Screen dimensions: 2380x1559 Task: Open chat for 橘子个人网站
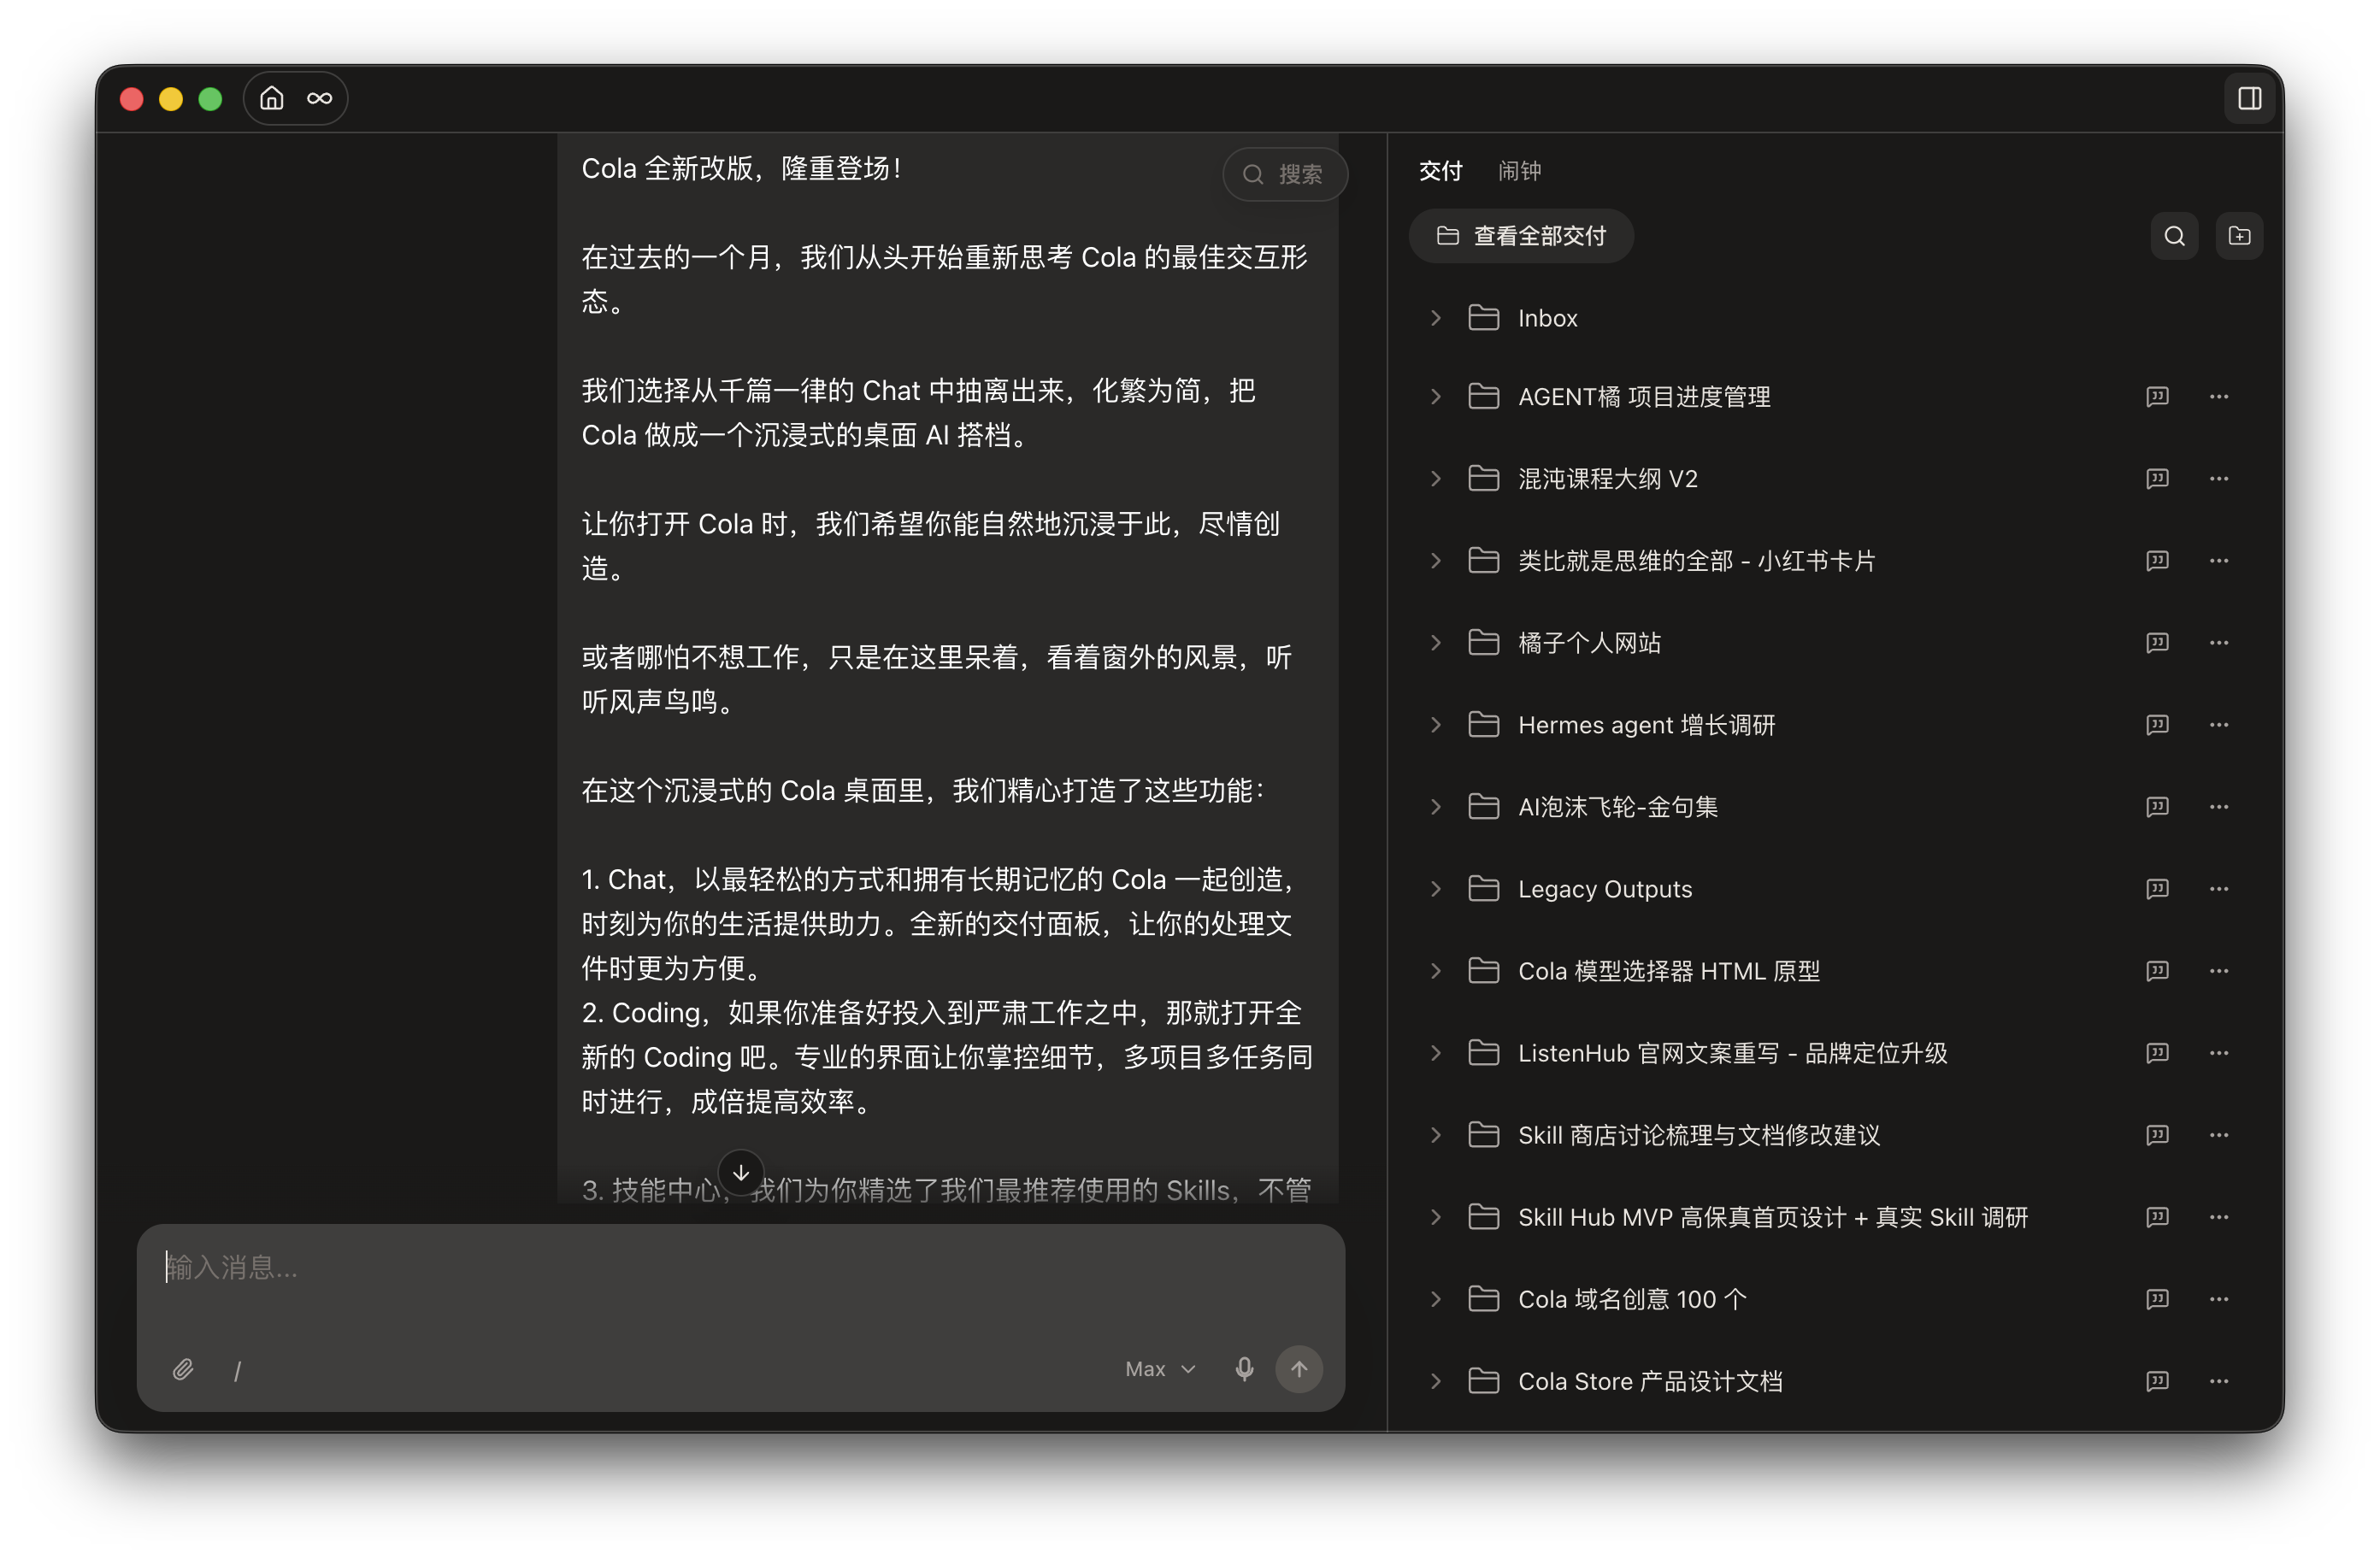click(2157, 643)
